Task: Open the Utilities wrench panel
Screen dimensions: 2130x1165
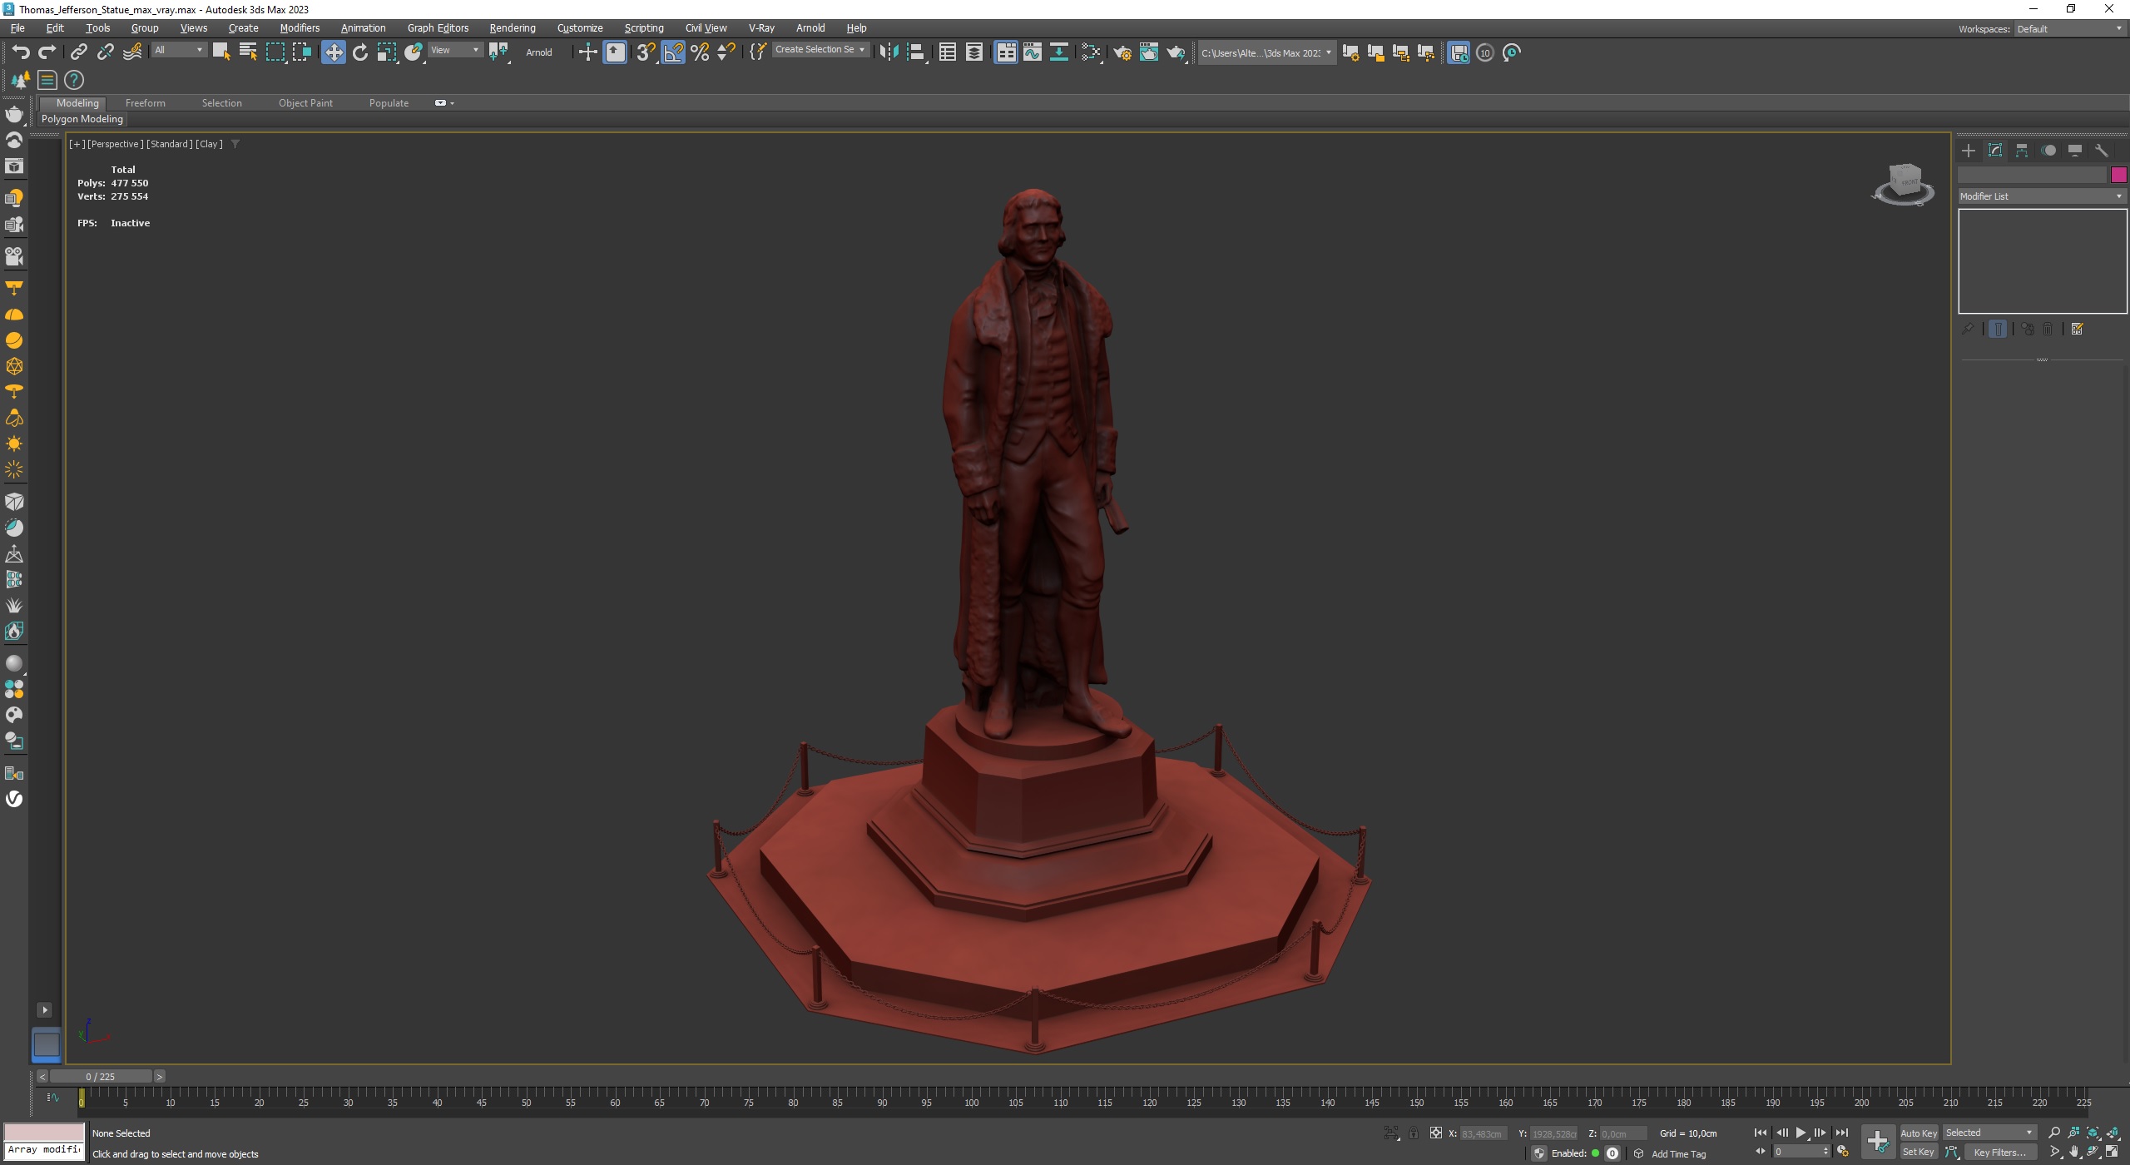Action: (x=2101, y=151)
